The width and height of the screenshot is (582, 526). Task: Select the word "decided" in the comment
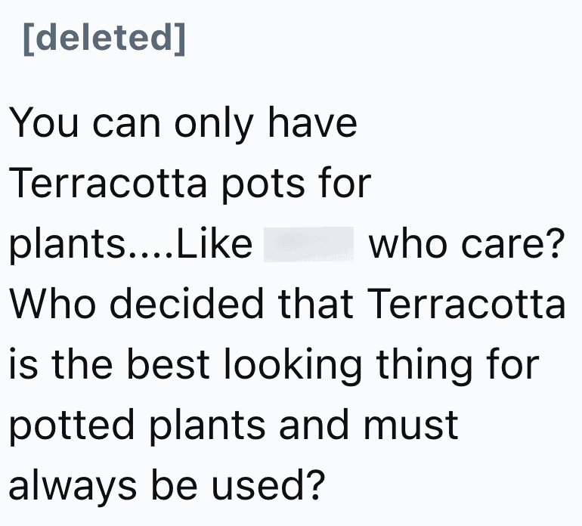187,304
